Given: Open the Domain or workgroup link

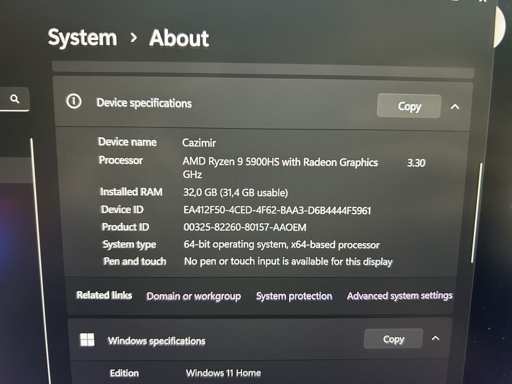Looking at the screenshot, I should [194, 296].
